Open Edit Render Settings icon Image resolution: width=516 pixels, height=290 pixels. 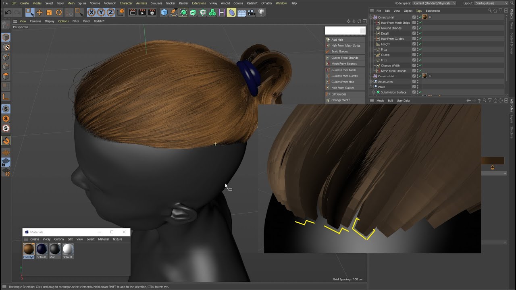pos(152,12)
